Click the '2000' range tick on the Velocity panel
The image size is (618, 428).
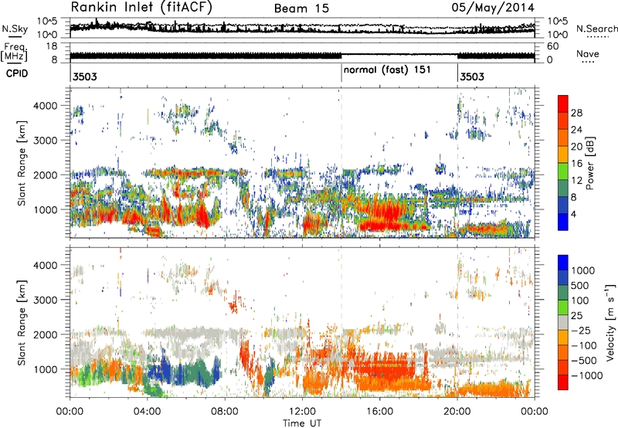click(x=46, y=335)
